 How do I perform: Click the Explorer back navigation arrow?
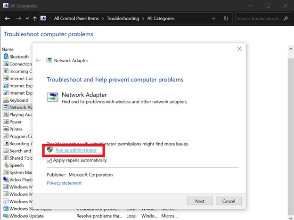pos(8,18)
